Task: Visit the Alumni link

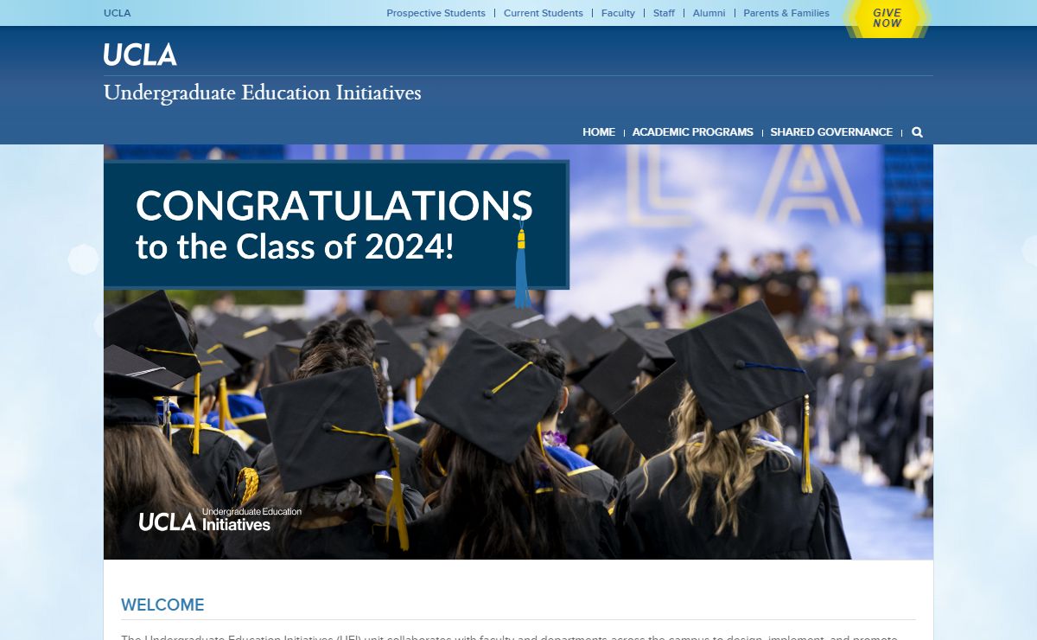Action: tap(709, 13)
